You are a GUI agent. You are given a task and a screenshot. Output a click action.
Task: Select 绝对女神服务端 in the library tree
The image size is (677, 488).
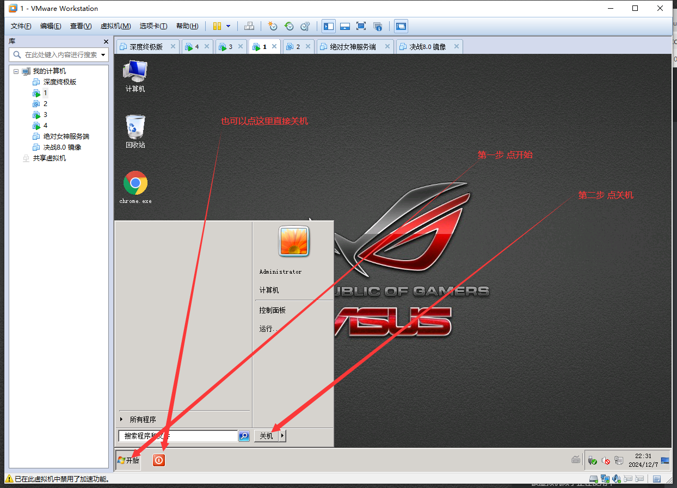[66, 137]
